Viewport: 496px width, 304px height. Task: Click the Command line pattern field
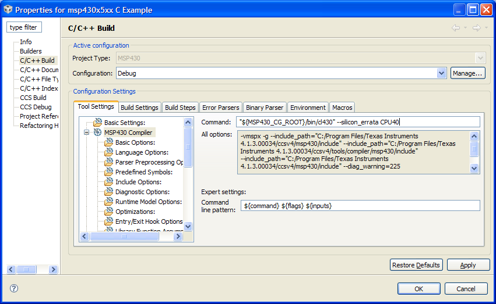[x=360, y=206]
